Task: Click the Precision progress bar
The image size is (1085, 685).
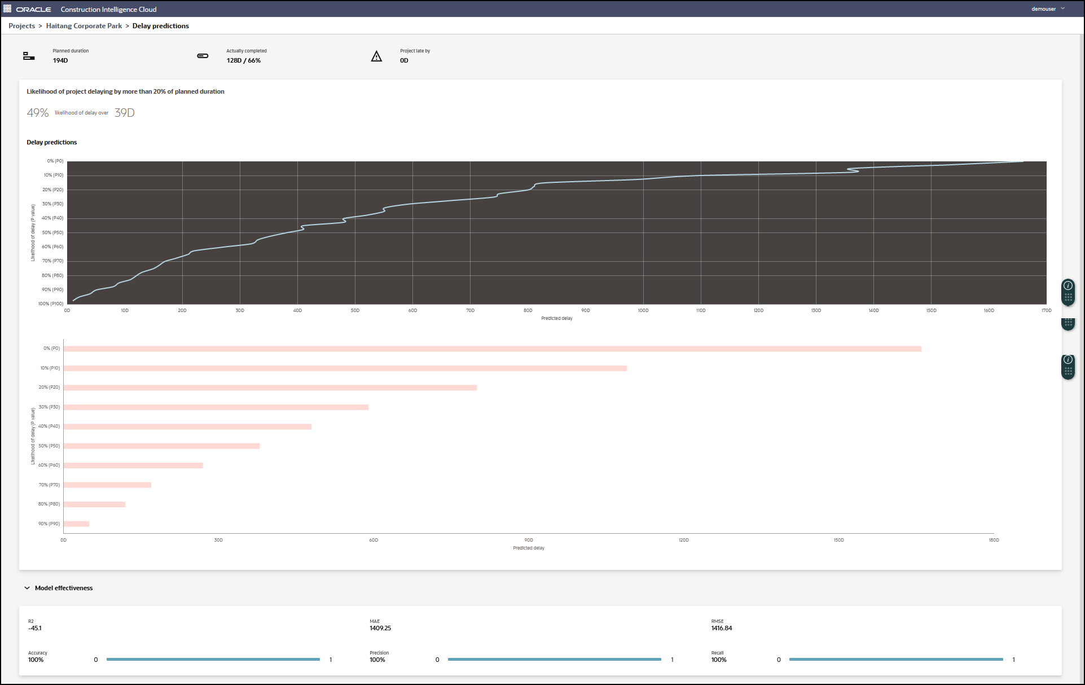Action: tap(554, 659)
